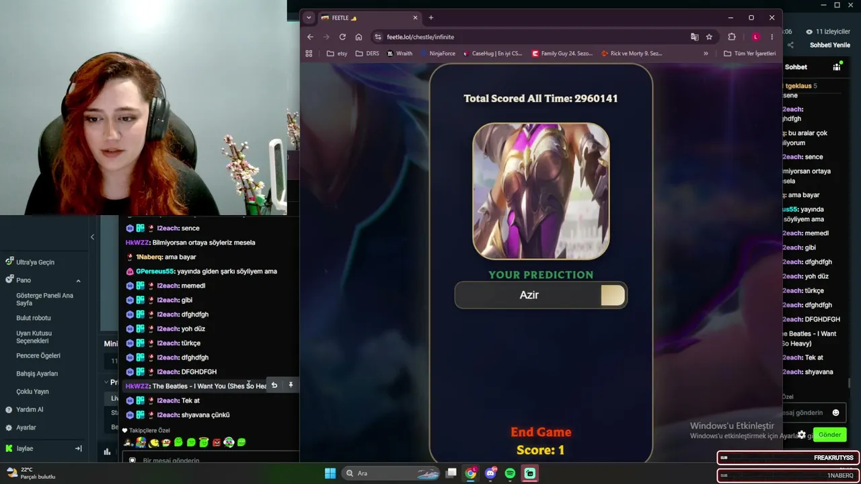
Task: Open chat settings gear icon
Action: [x=801, y=435]
